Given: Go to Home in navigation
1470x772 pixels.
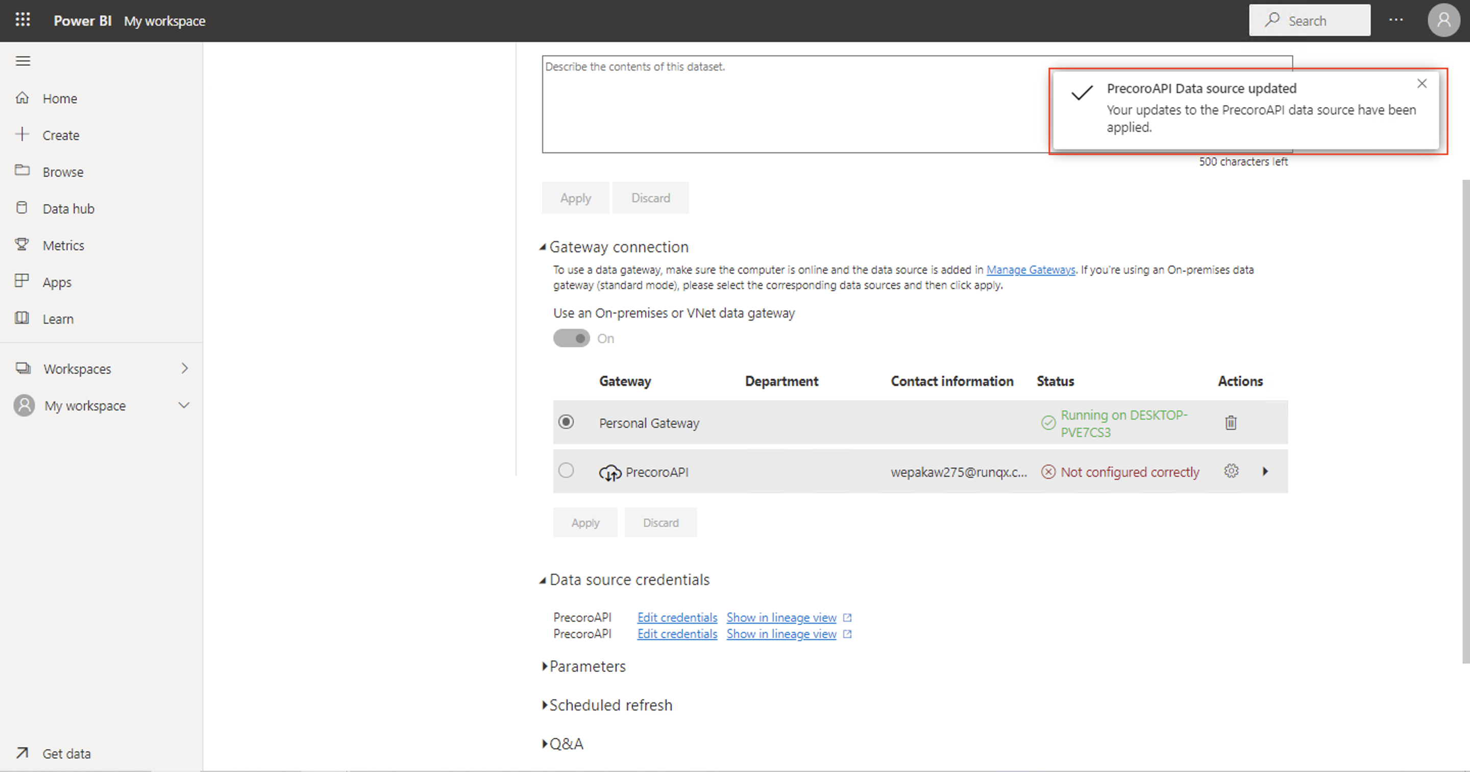Looking at the screenshot, I should coord(60,98).
